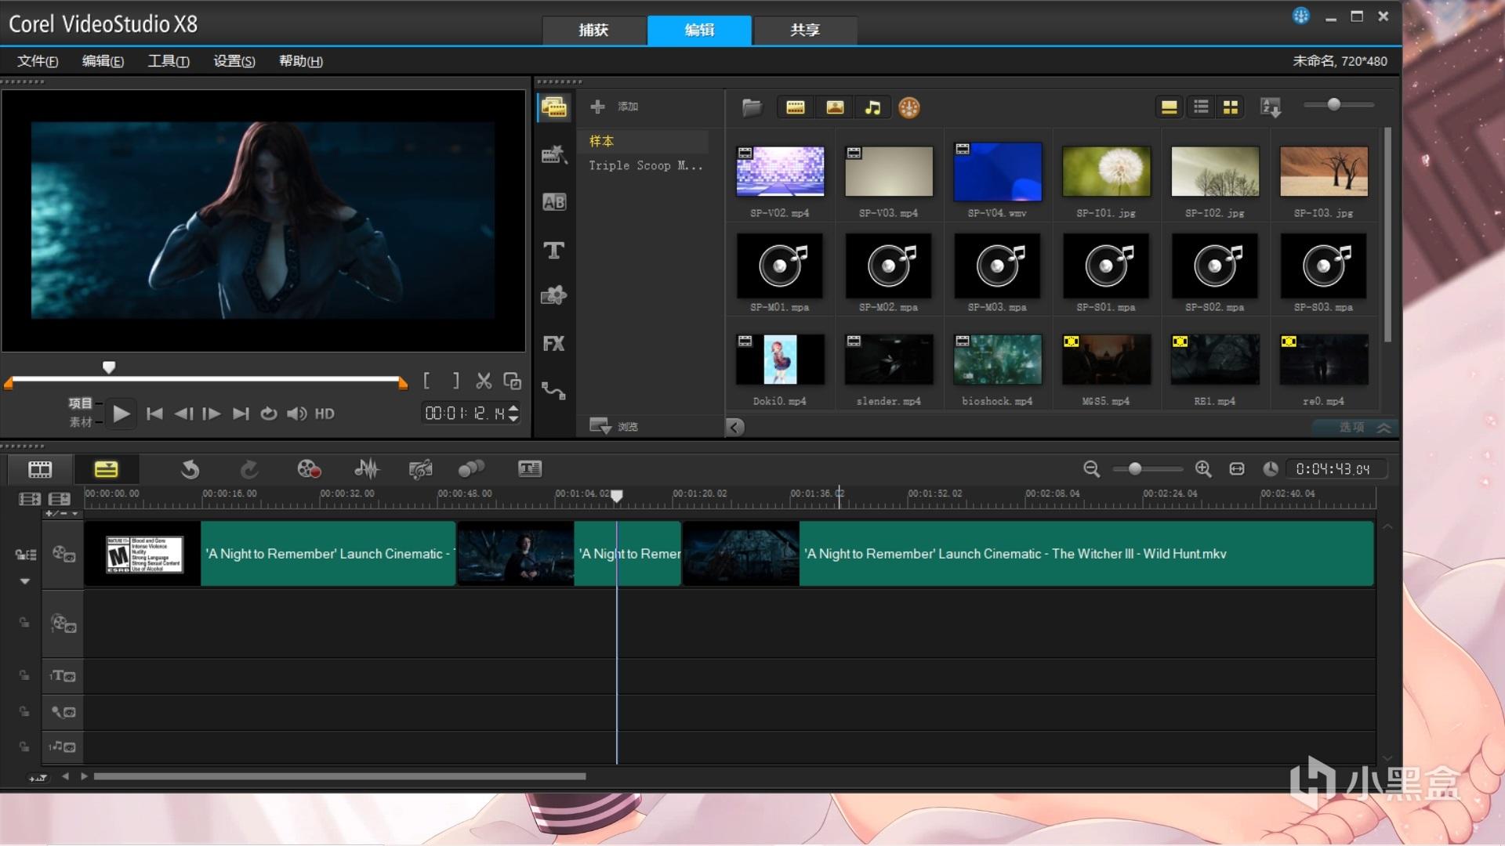Click the 浏览 browse button
Image resolution: width=1505 pixels, height=846 pixels.
coord(614,426)
